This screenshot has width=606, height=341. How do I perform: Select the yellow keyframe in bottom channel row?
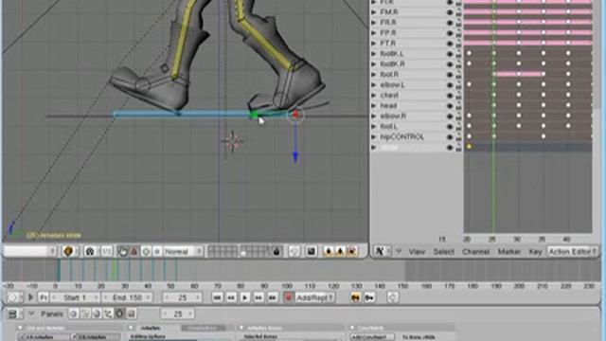coord(469,147)
